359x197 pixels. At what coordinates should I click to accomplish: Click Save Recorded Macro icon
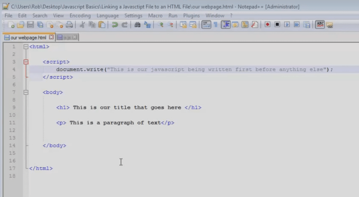pyautogui.click(x=306, y=25)
